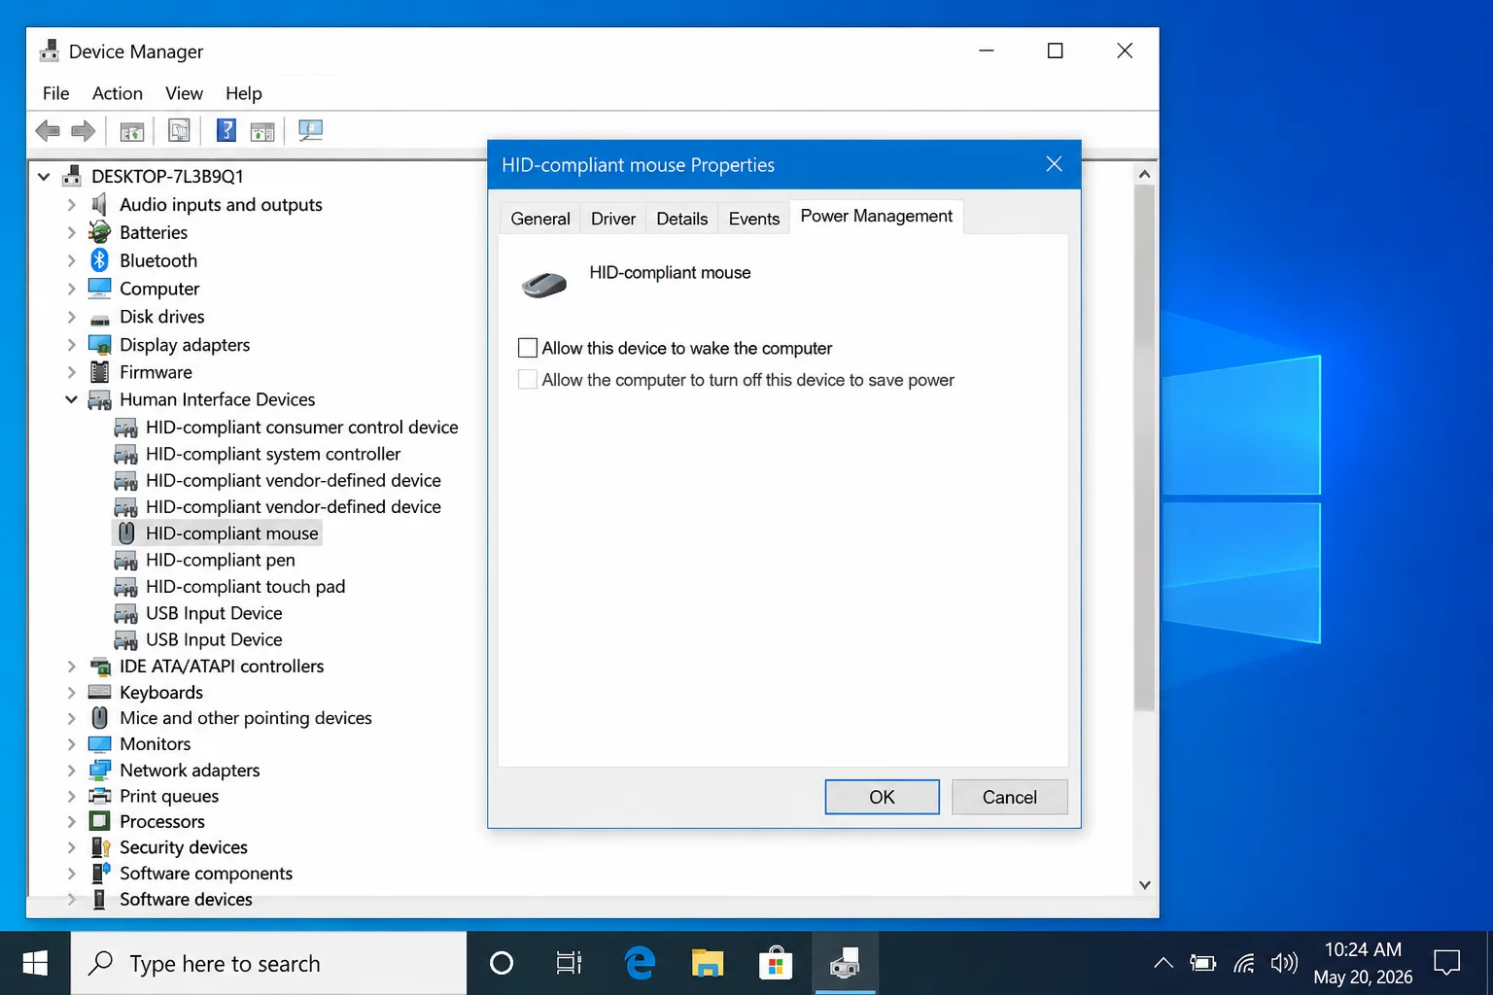Click the Display adapters icon
The width and height of the screenshot is (1493, 995).
(99, 345)
